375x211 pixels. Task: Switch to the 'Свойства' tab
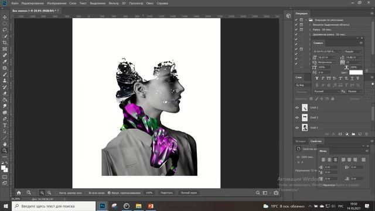click(316, 141)
